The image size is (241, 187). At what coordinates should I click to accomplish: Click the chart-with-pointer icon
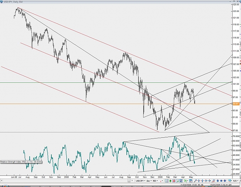[x=177, y=181]
